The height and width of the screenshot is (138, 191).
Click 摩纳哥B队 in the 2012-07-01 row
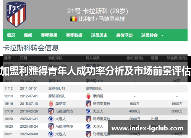(x=57, y=96)
